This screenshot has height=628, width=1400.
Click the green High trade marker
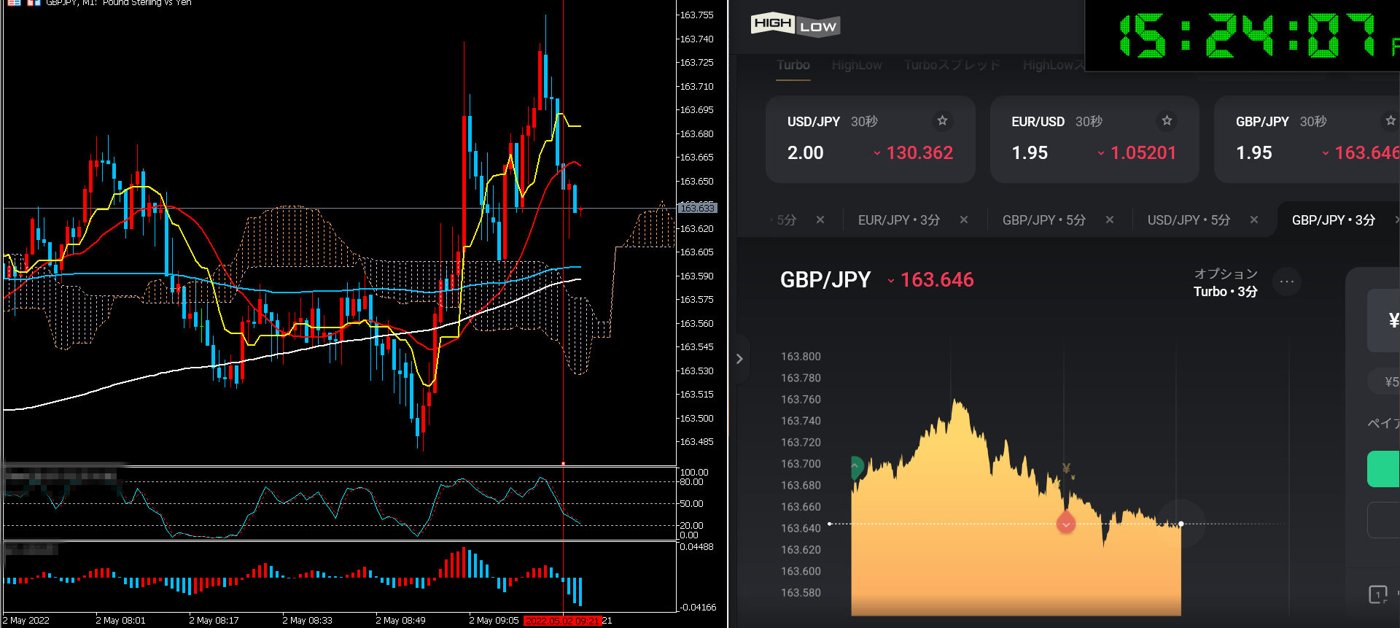(x=857, y=467)
